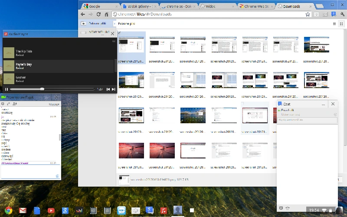347x217 pixels.
Task: Open a new browser tab
Action: tap(319, 6)
